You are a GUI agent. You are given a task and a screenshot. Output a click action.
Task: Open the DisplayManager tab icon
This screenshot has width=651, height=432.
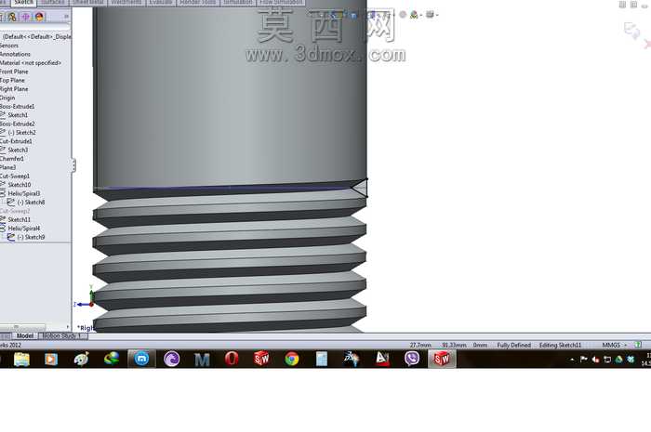tap(39, 17)
